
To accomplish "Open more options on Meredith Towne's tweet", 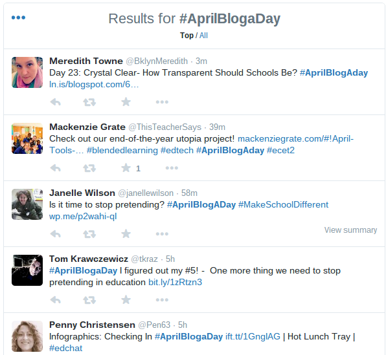I will [x=162, y=102].
